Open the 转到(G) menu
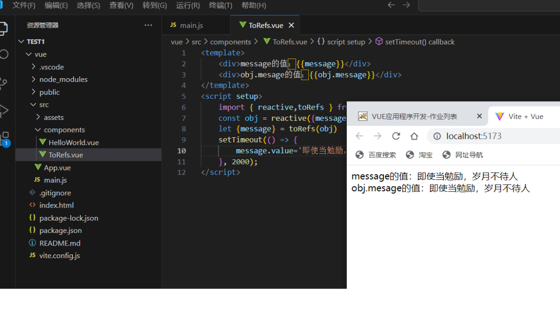Screen dimensions: 560x335 coord(155,5)
